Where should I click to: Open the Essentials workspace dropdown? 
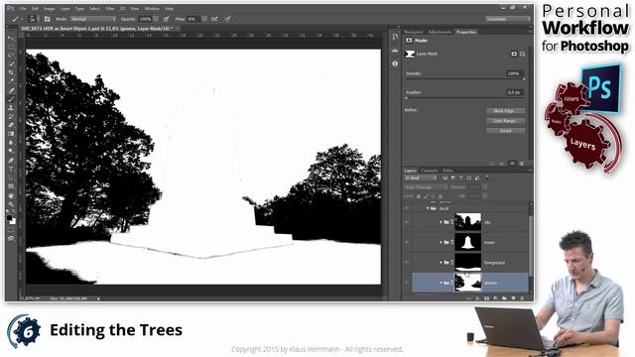point(508,19)
